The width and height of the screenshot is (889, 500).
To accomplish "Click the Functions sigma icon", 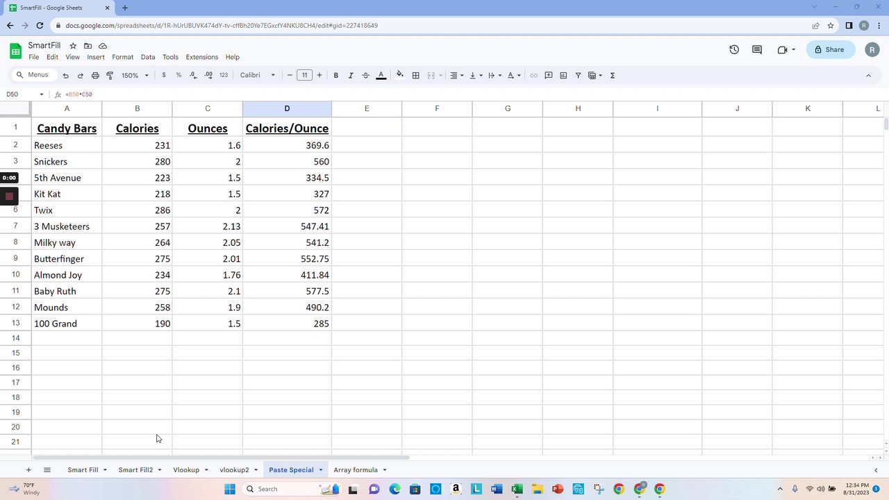I will [x=613, y=75].
